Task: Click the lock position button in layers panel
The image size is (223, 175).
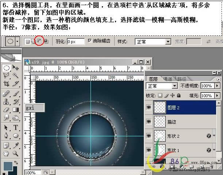Action: 172,96
